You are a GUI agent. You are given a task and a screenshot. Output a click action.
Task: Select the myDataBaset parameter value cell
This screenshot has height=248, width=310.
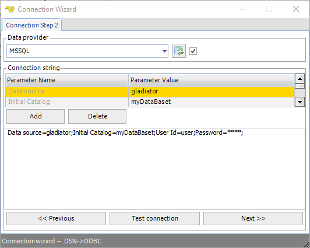tap(212, 102)
